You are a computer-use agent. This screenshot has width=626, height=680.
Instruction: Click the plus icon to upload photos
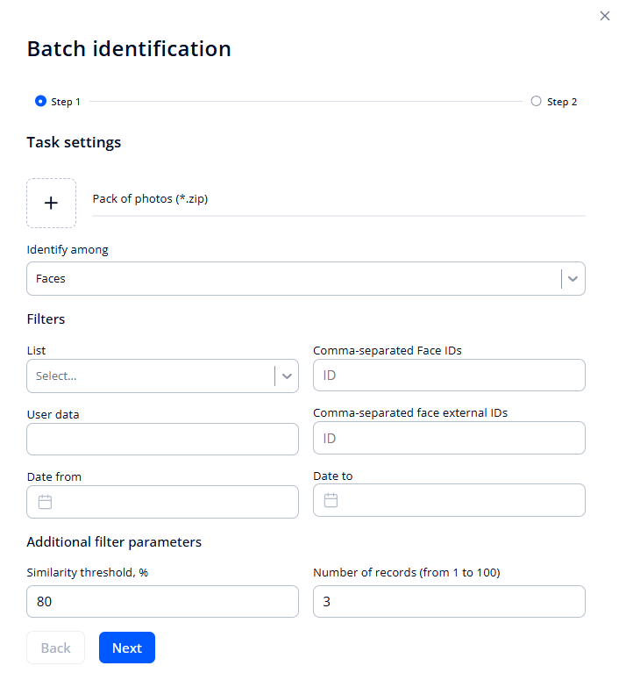[51, 203]
